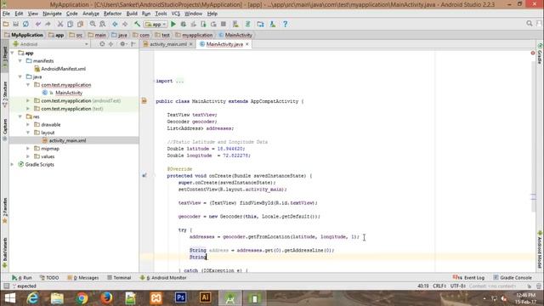Screen dimensions: 544x306
Task: Click the Hide Project panel icon
Action: point(133,44)
